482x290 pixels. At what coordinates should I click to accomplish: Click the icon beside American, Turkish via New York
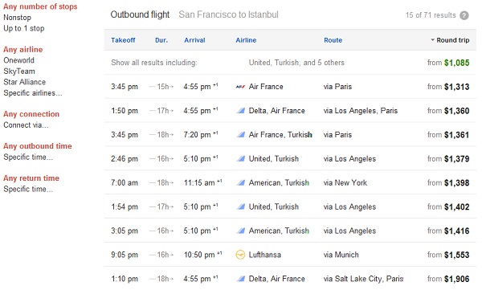pos(241,182)
